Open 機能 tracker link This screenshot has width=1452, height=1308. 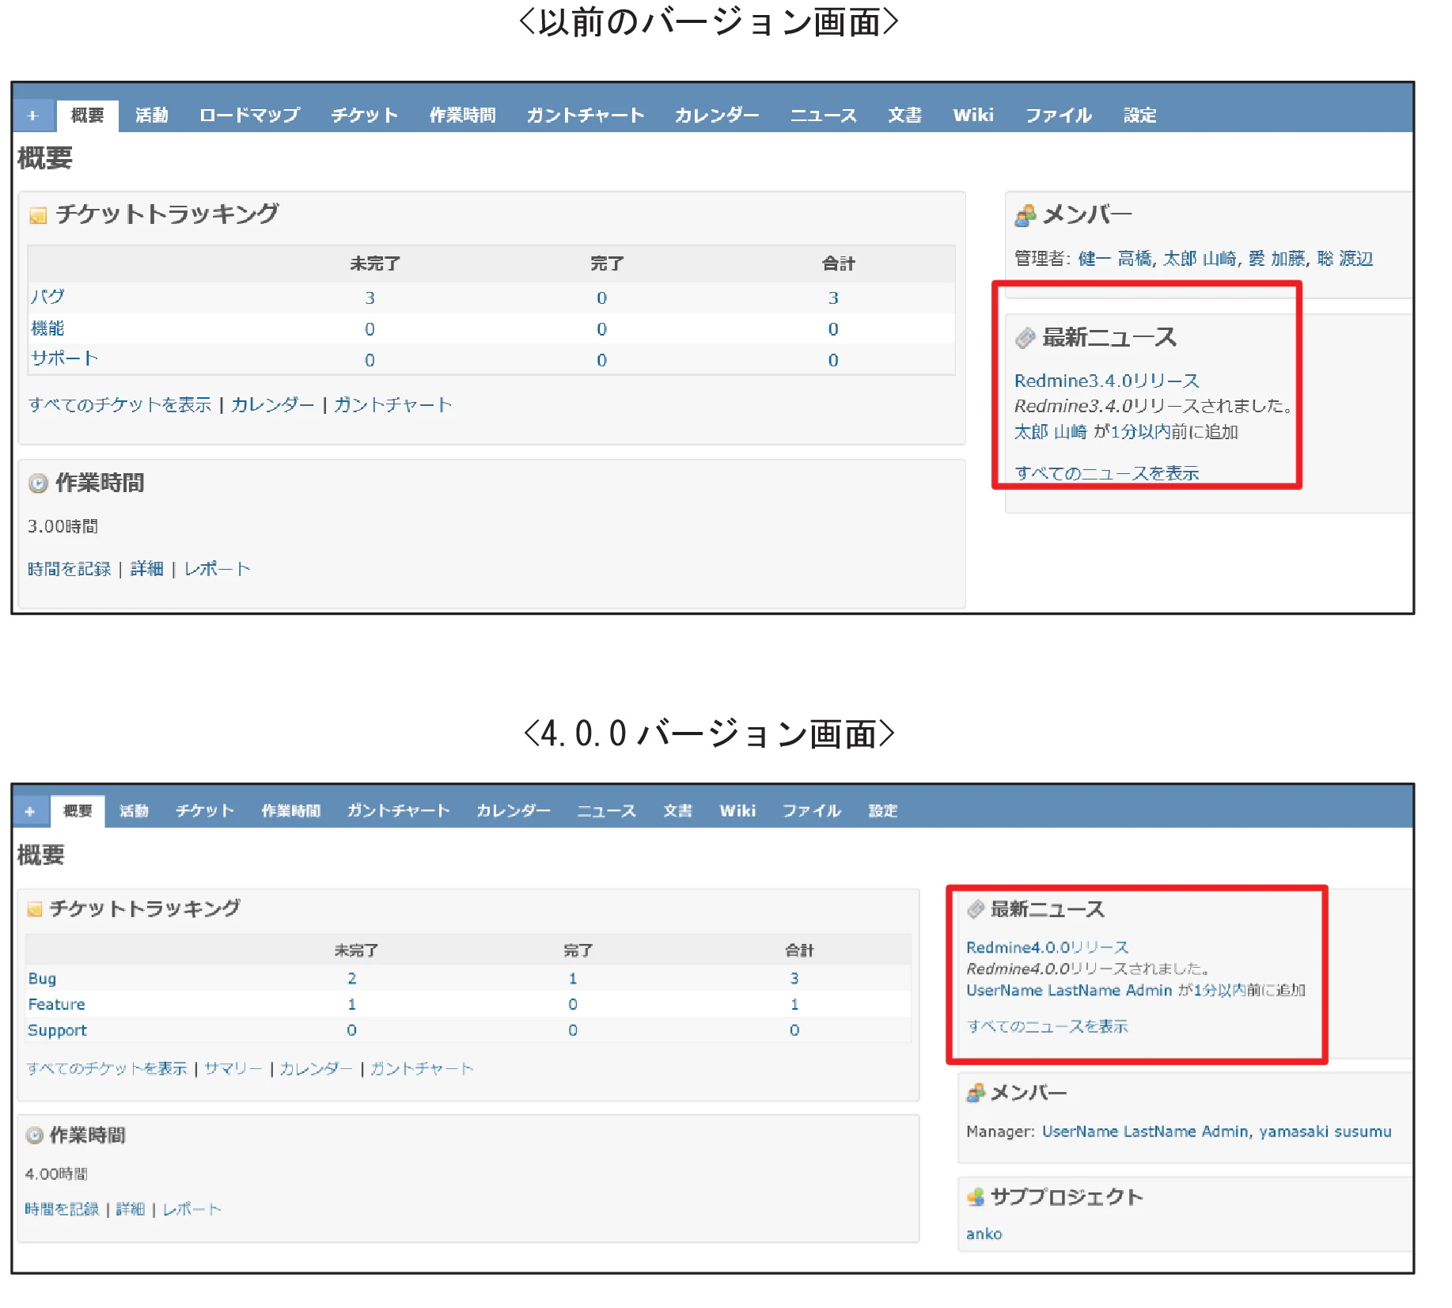[47, 328]
